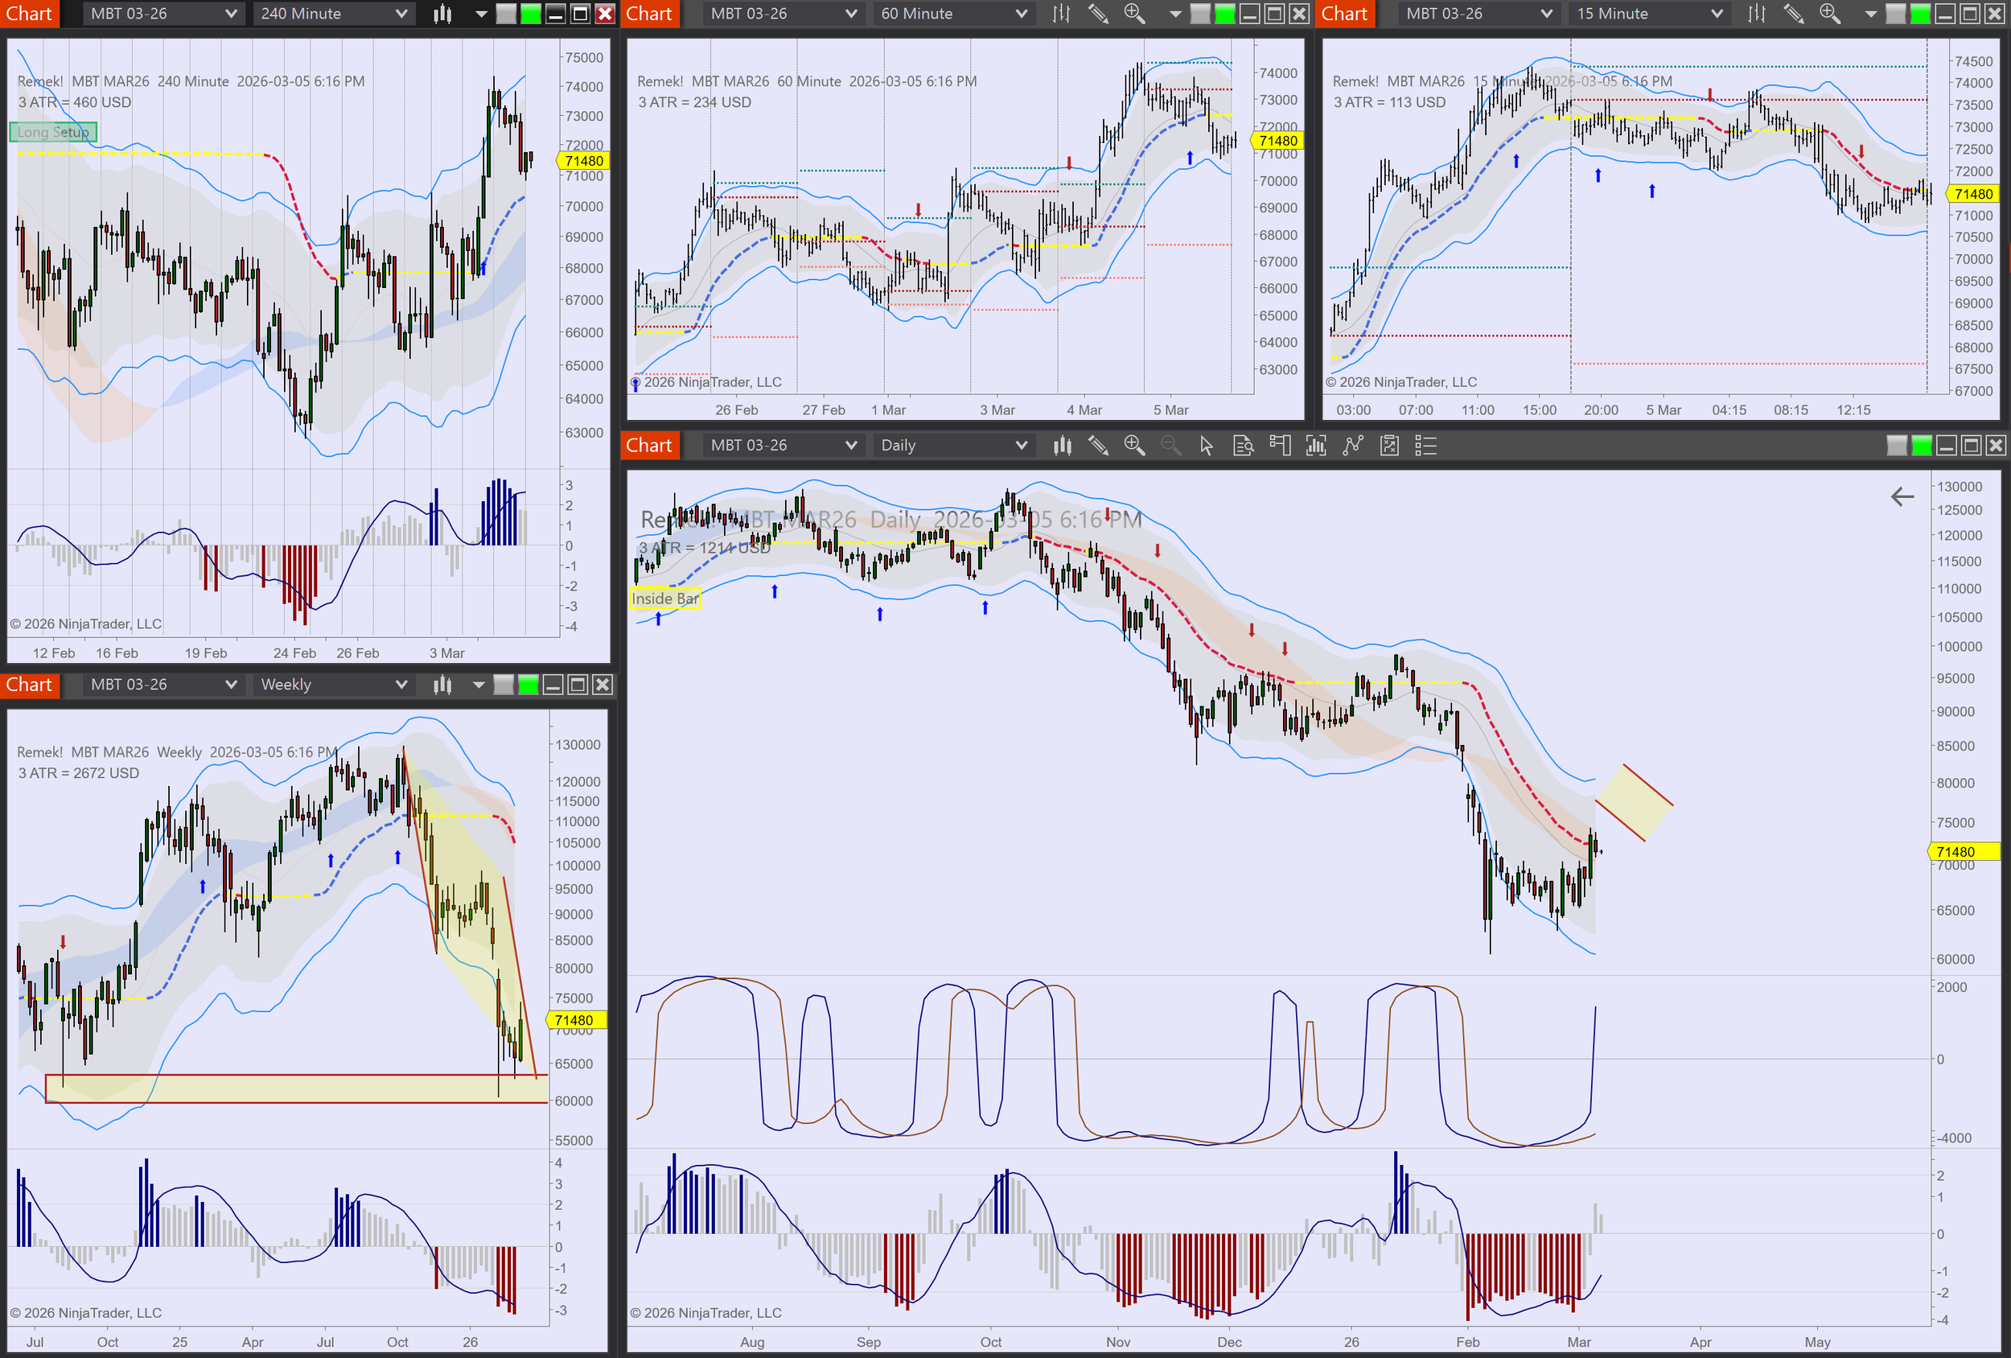
Task: Expand the Weekly interval dropdown
Action: 401,685
